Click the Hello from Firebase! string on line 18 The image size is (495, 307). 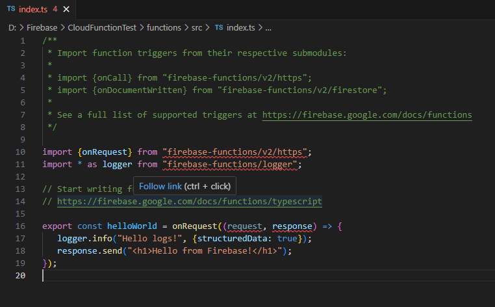[205, 250]
